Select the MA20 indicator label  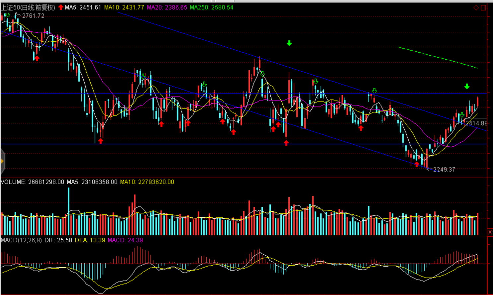pos(167,7)
